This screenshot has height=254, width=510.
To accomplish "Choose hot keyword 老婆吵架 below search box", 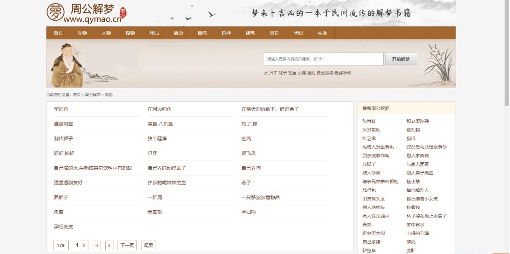I will (x=343, y=73).
